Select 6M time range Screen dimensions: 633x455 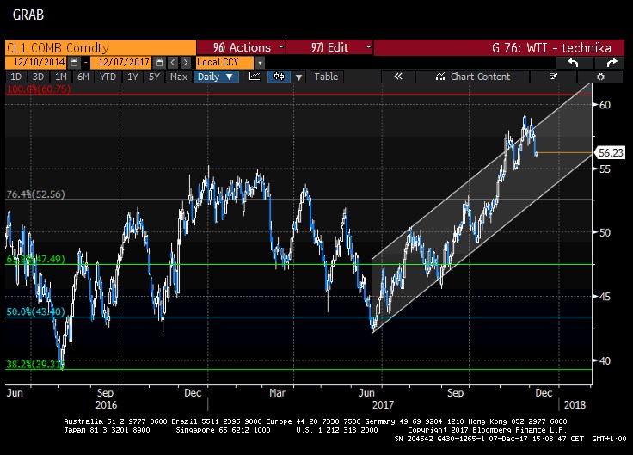click(83, 77)
